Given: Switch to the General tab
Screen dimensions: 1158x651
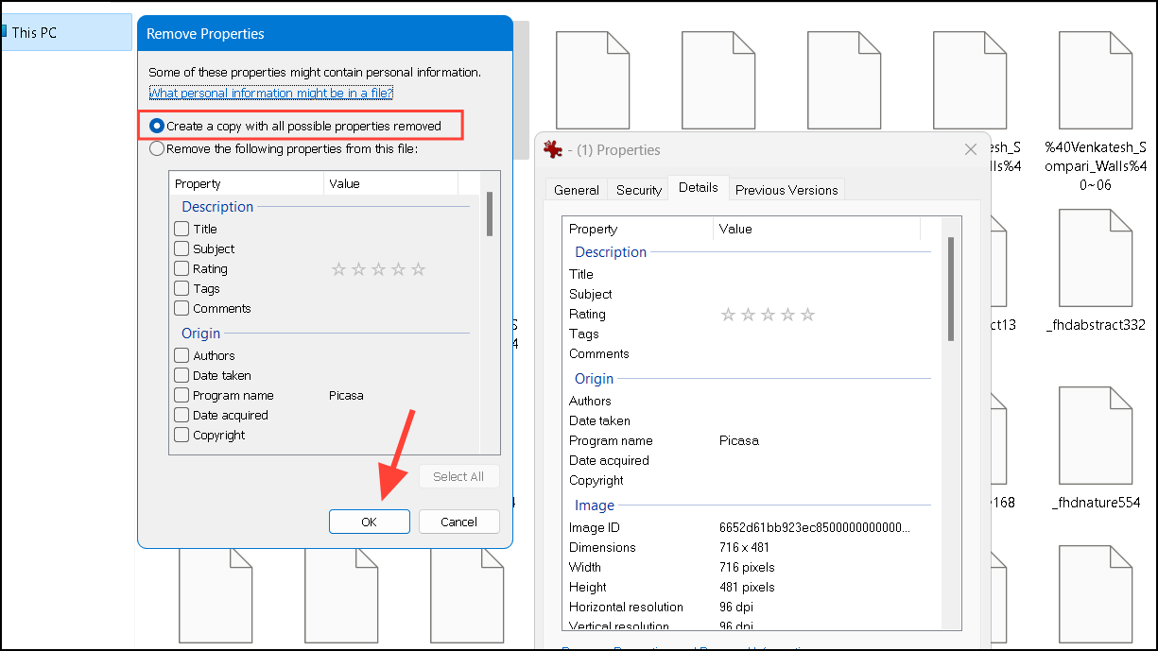Looking at the screenshot, I should click(x=577, y=190).
